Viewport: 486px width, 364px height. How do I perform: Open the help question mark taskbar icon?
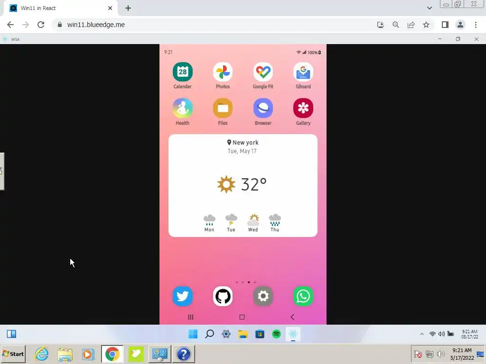tap(184, 354)
